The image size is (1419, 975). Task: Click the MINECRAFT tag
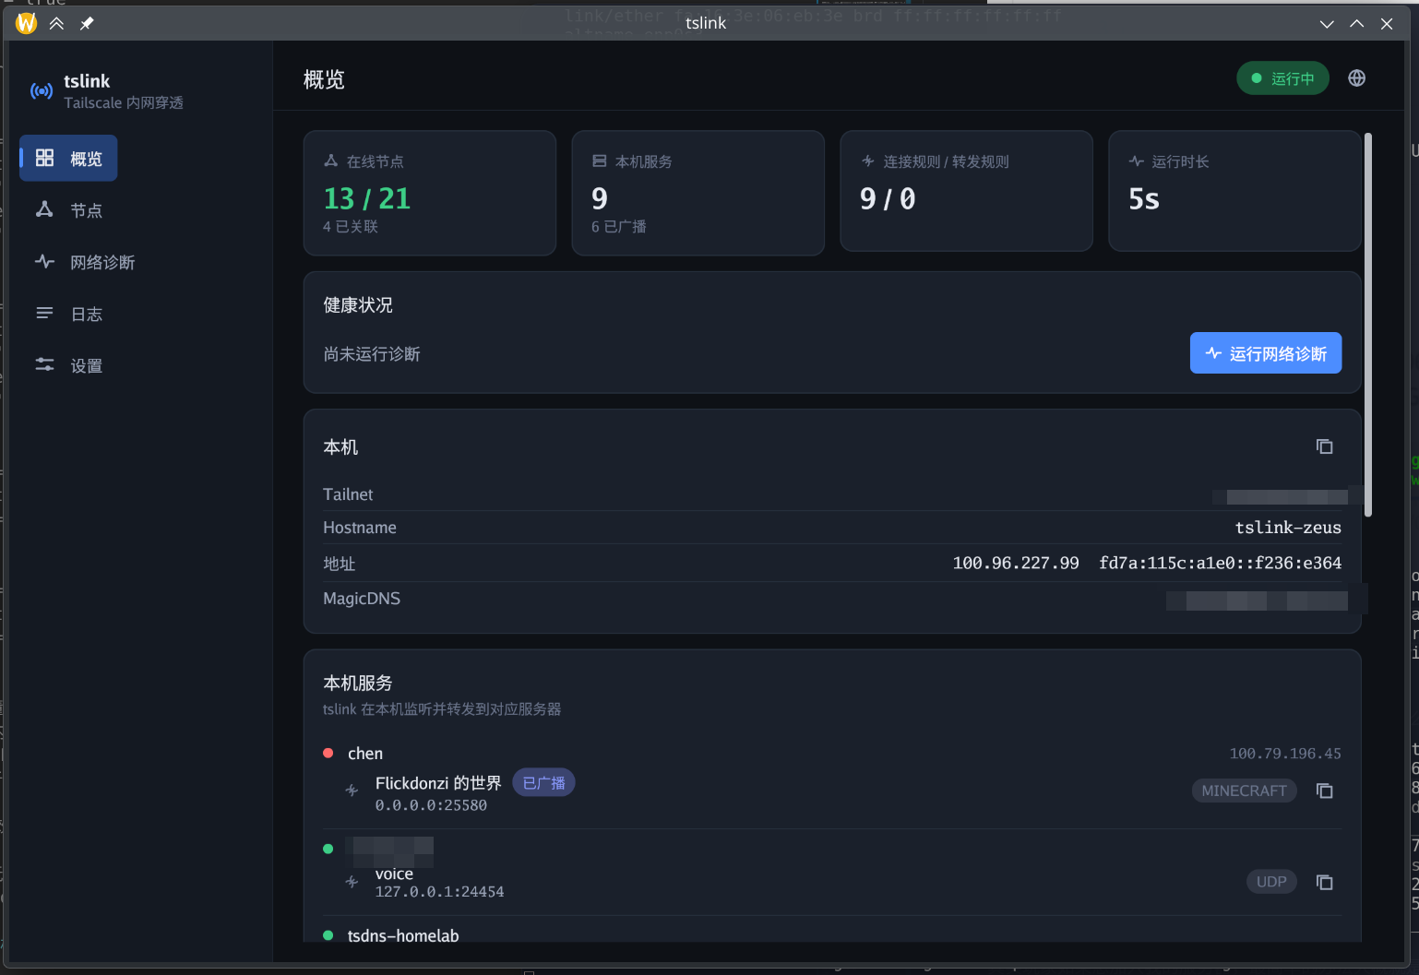(x=1244, y=791)
